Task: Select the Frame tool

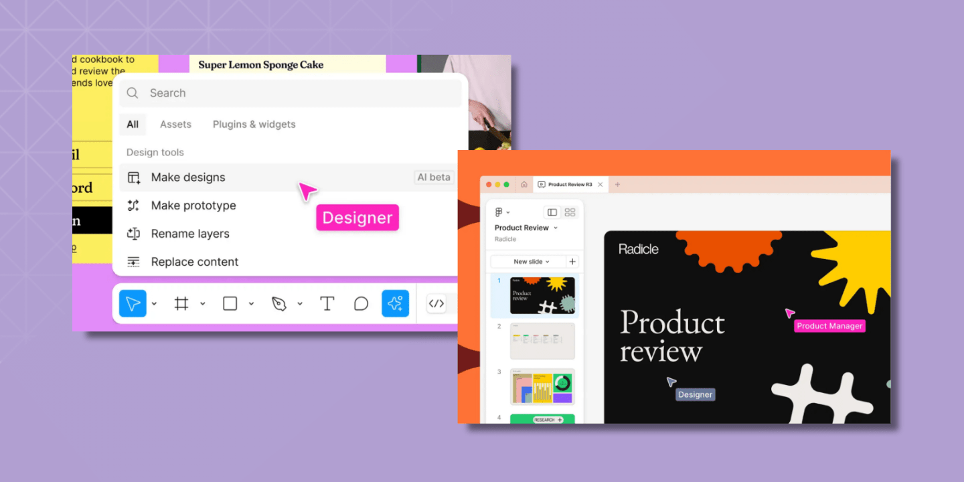Action: [x=181, y=304]
